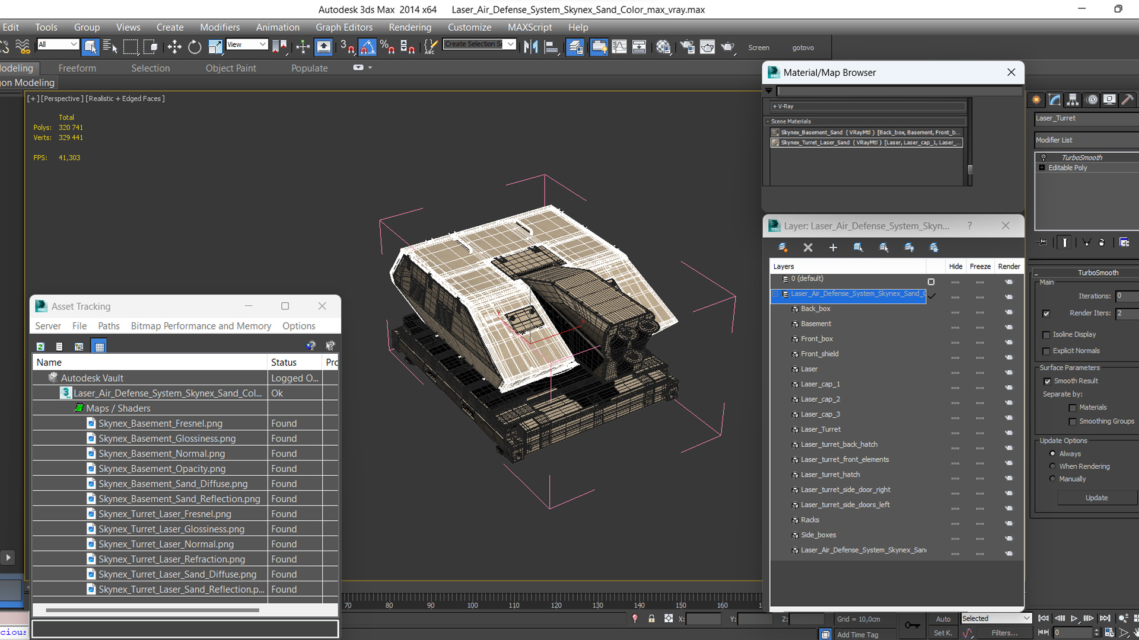Click the Asset Tracking horizontal scrollbar
1139x640 pixels.
[152, 610]
